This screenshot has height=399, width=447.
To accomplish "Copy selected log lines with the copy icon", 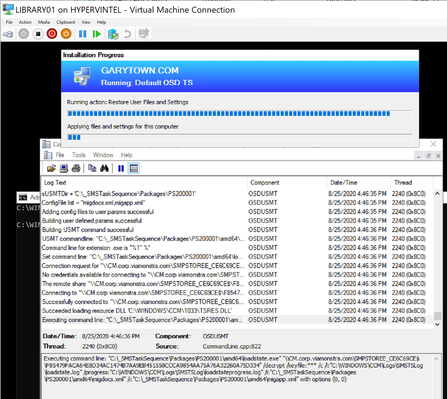I will (92, 168).
